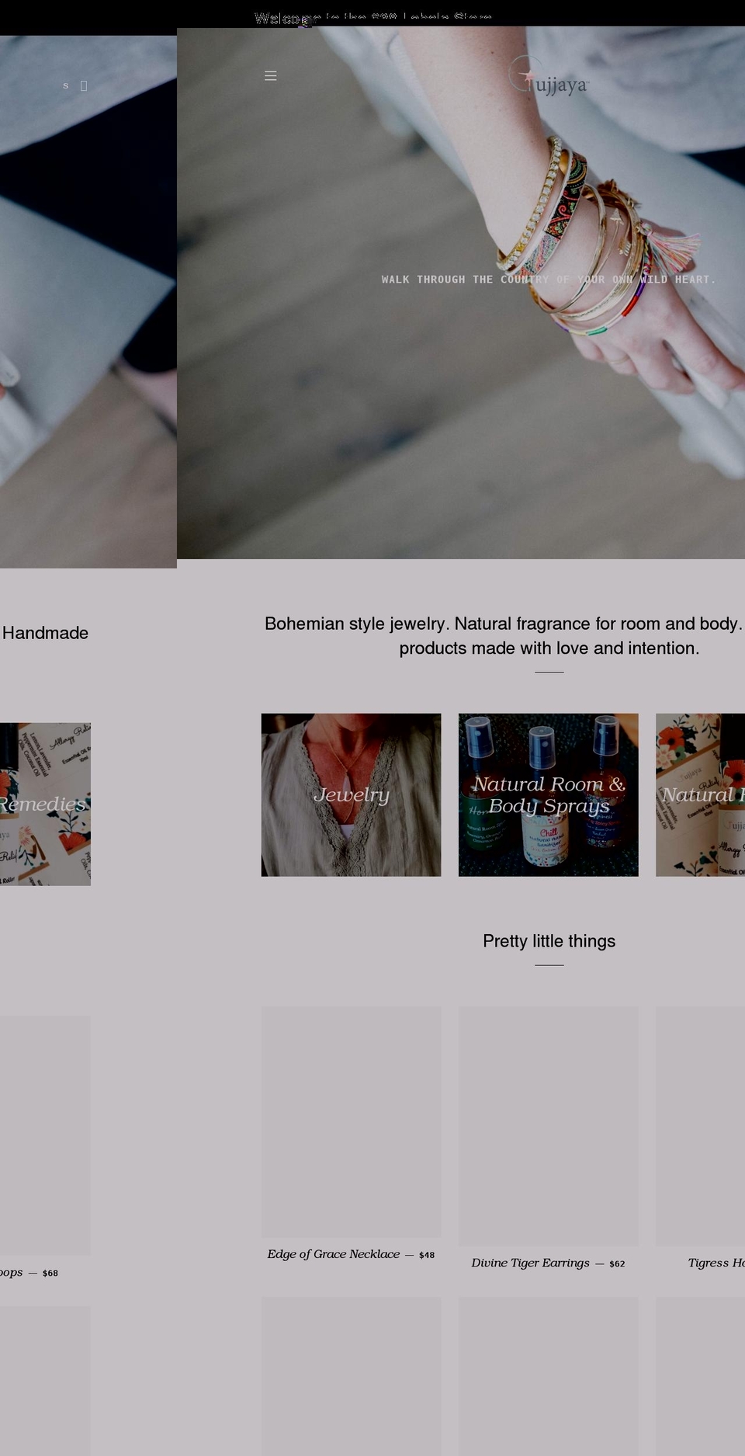Click the 'Handmade' text
The height and width of the screenshot is (1456, 745).
click(x=45, y=633)
